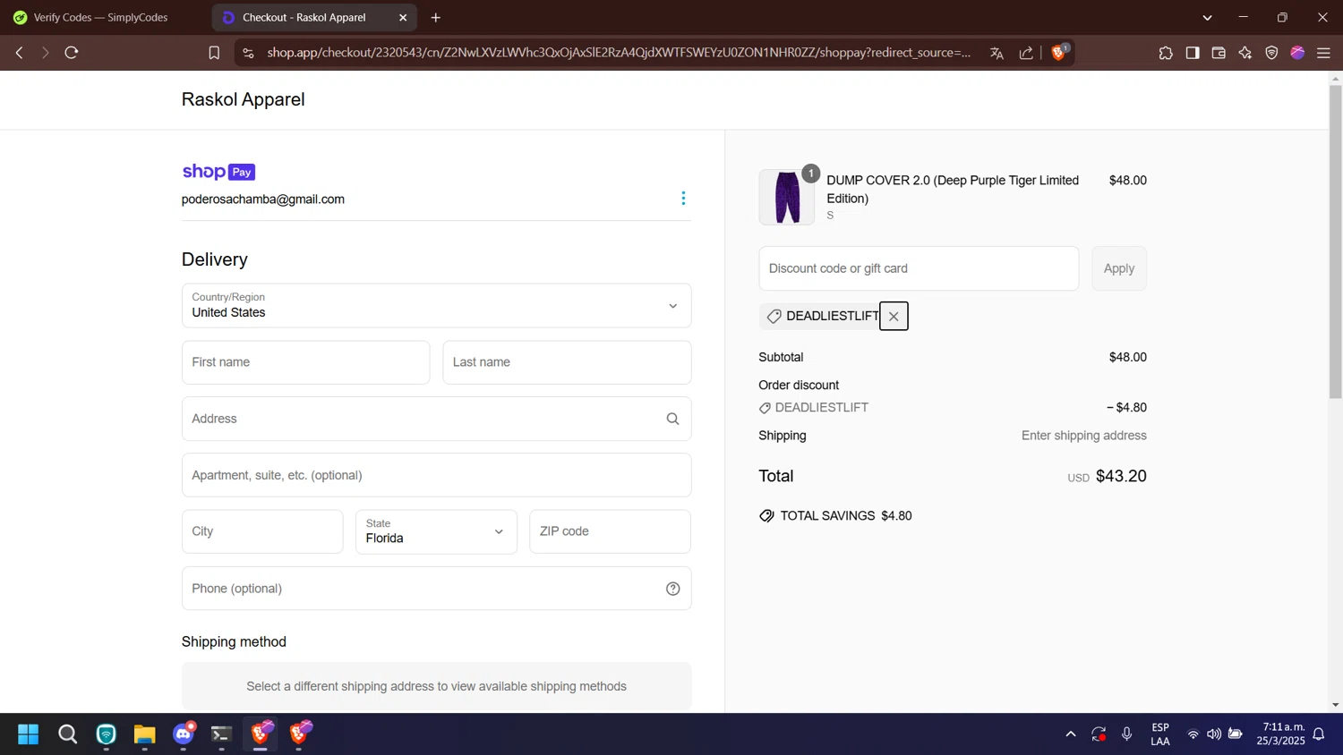Open site information icon in address bar
The width and height of the screenshot is (1343, 755).
coord(248,53)
